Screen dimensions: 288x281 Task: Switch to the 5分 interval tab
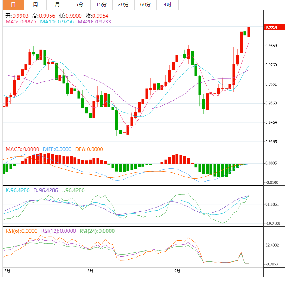pyautogui.click(x=79, y=5)
